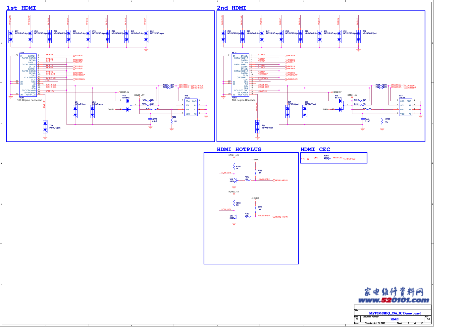Image resolution: width=465 pixels, height=329 pixels.
Task: Click the "1st HDMI" section title
Action: [x=21, y=8]
